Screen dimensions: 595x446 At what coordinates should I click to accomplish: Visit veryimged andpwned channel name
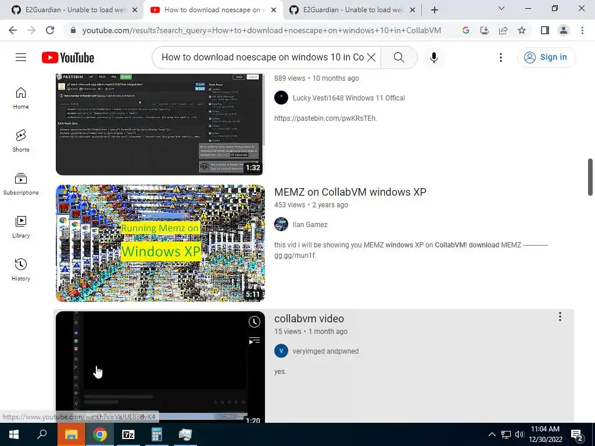[x=325, y=351]
